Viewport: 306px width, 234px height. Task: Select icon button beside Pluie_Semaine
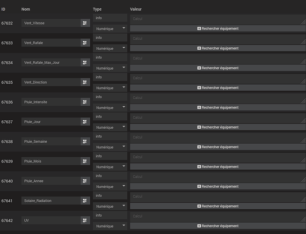pyautogui.click(x=85, y=141)
